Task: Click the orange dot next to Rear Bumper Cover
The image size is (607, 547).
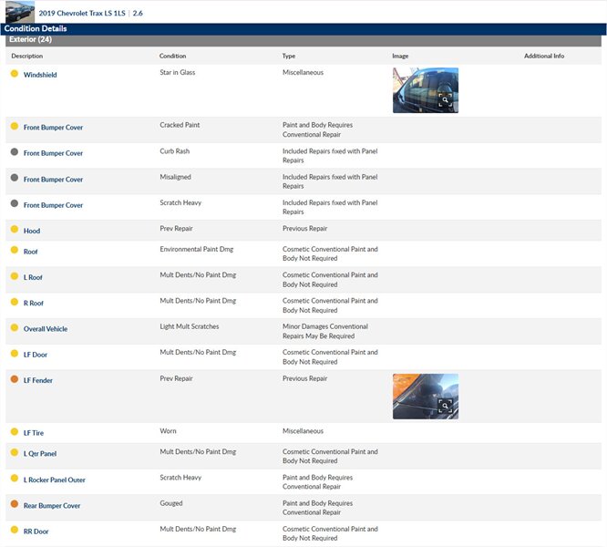Action: coord(15,504)
